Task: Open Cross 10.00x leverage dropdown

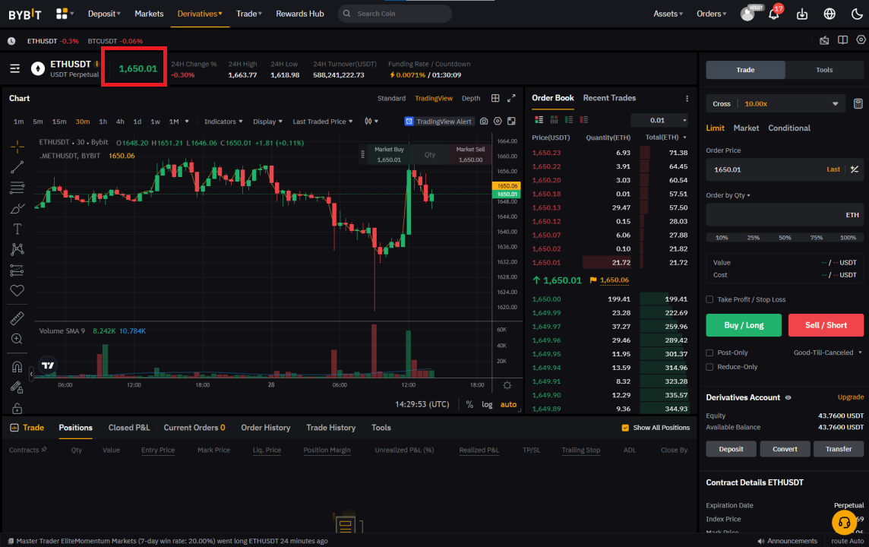Action: pyautogui.click(x=776, y=103)
